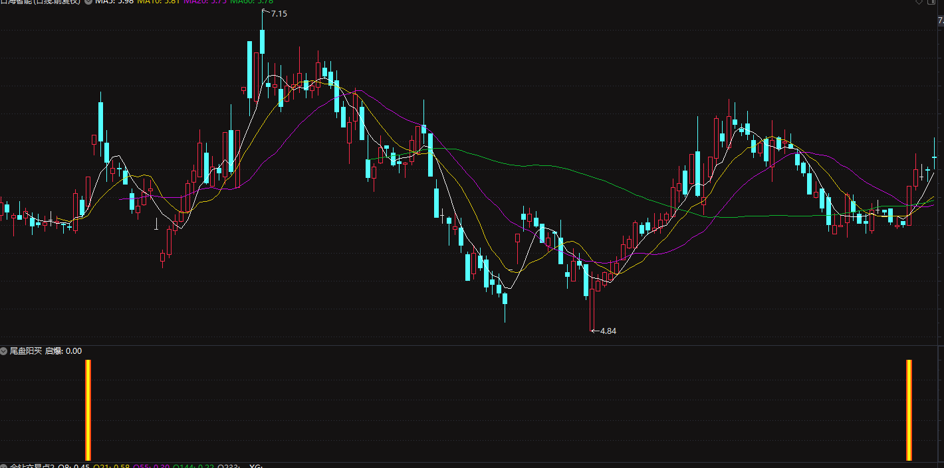
Task: Open the main chart indicator dropdown arrow
Action: point(88,2)
